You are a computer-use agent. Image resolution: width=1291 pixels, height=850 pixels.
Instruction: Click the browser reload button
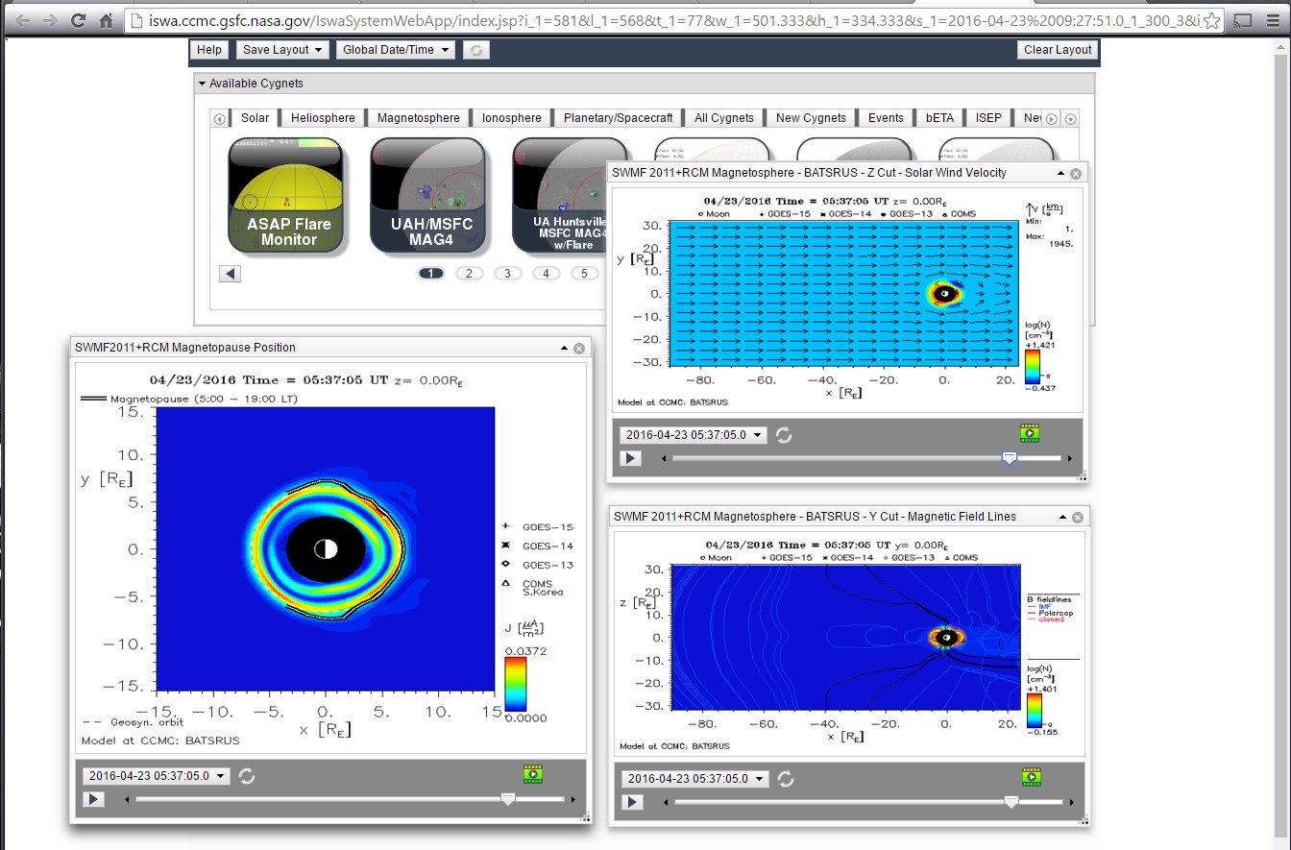pyautogui.click(x=79, y=20)
